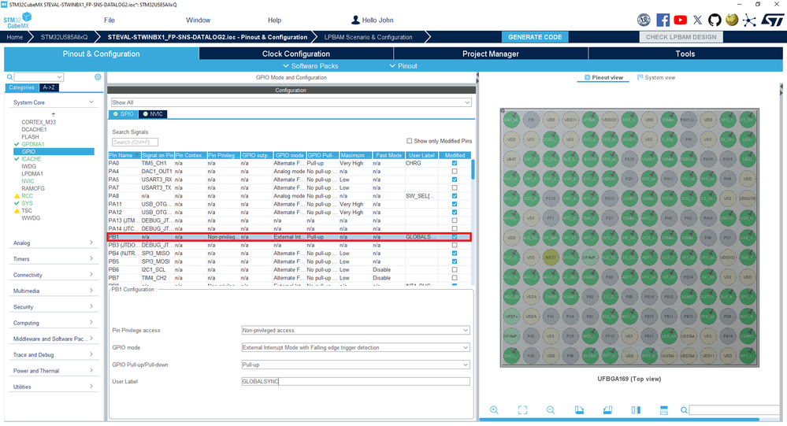Select the NVIC configuration tab

[x=153, y=114]
